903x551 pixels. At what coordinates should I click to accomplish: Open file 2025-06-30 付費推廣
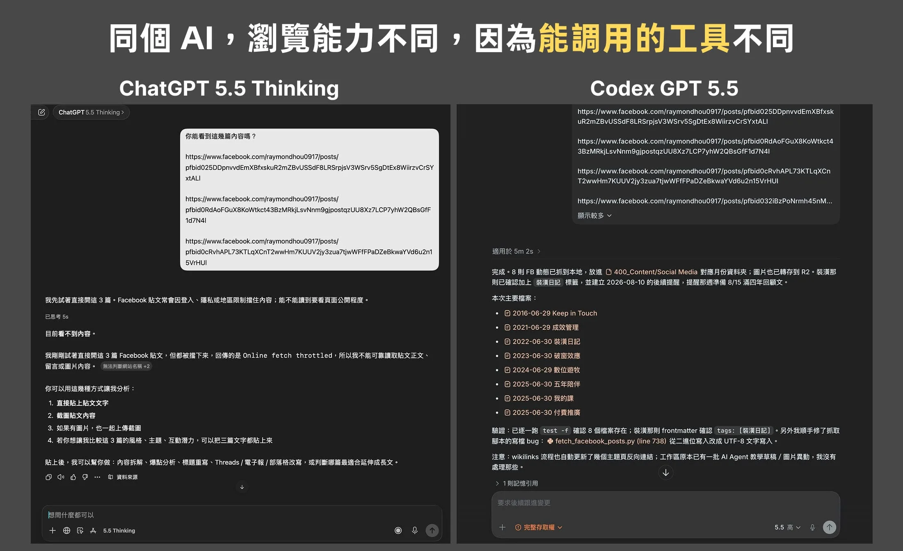coord(542,413)
